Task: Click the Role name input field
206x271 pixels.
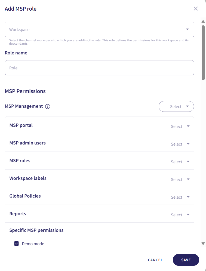Action: (x=99, y=68)
